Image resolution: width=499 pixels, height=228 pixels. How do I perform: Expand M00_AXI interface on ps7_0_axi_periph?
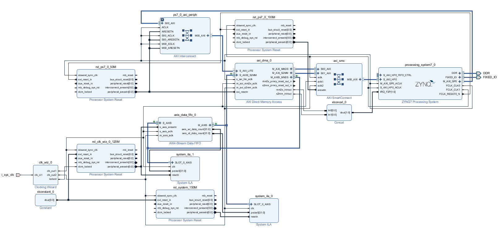click(x=208, y=36)
